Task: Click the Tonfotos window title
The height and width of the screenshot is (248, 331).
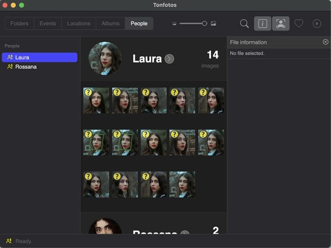Action: point(165,5)
